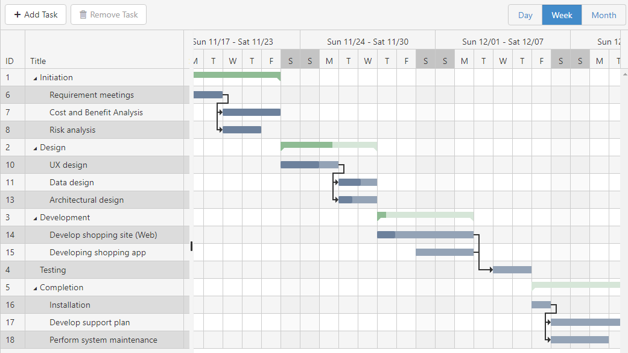Click the Development summary bar

(x=425, y=215)
